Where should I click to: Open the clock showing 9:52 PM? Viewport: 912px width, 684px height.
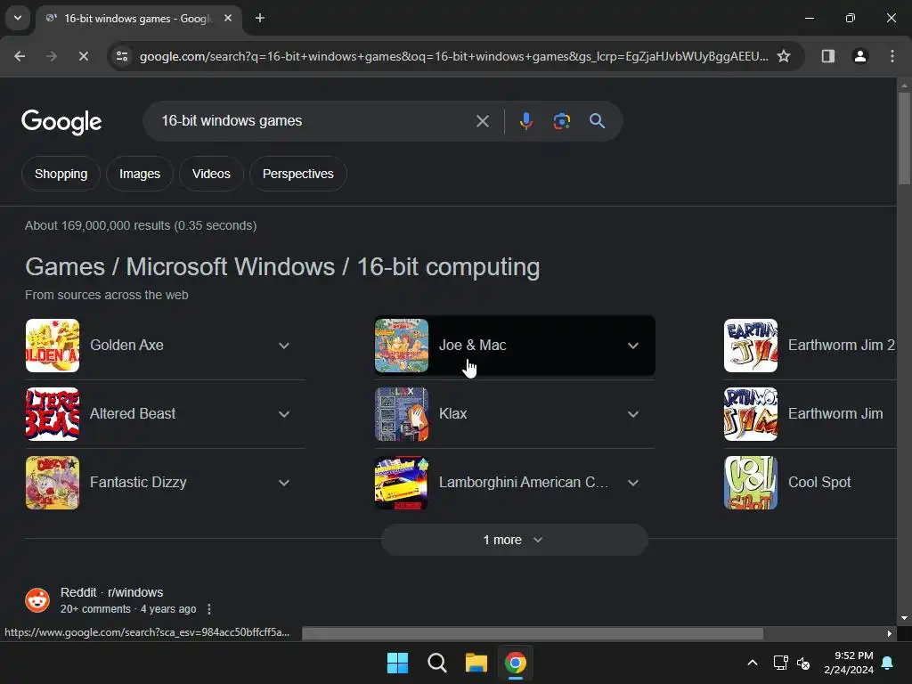coord(849,663)
